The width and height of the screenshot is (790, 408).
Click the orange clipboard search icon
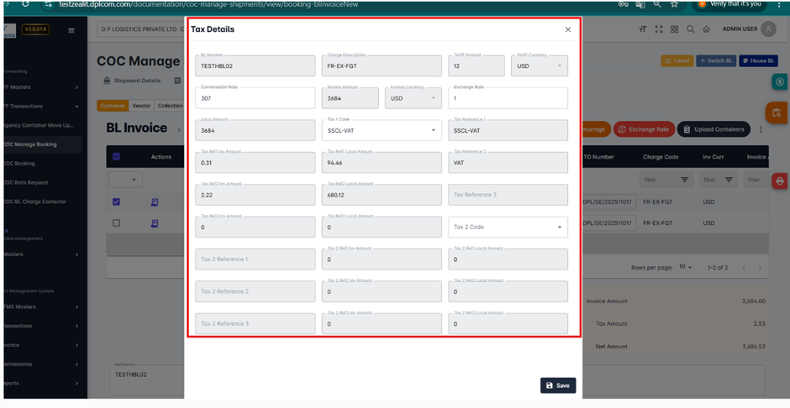coord(777,113)
